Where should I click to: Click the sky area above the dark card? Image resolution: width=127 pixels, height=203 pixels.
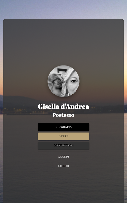click(x=63, y=9)
